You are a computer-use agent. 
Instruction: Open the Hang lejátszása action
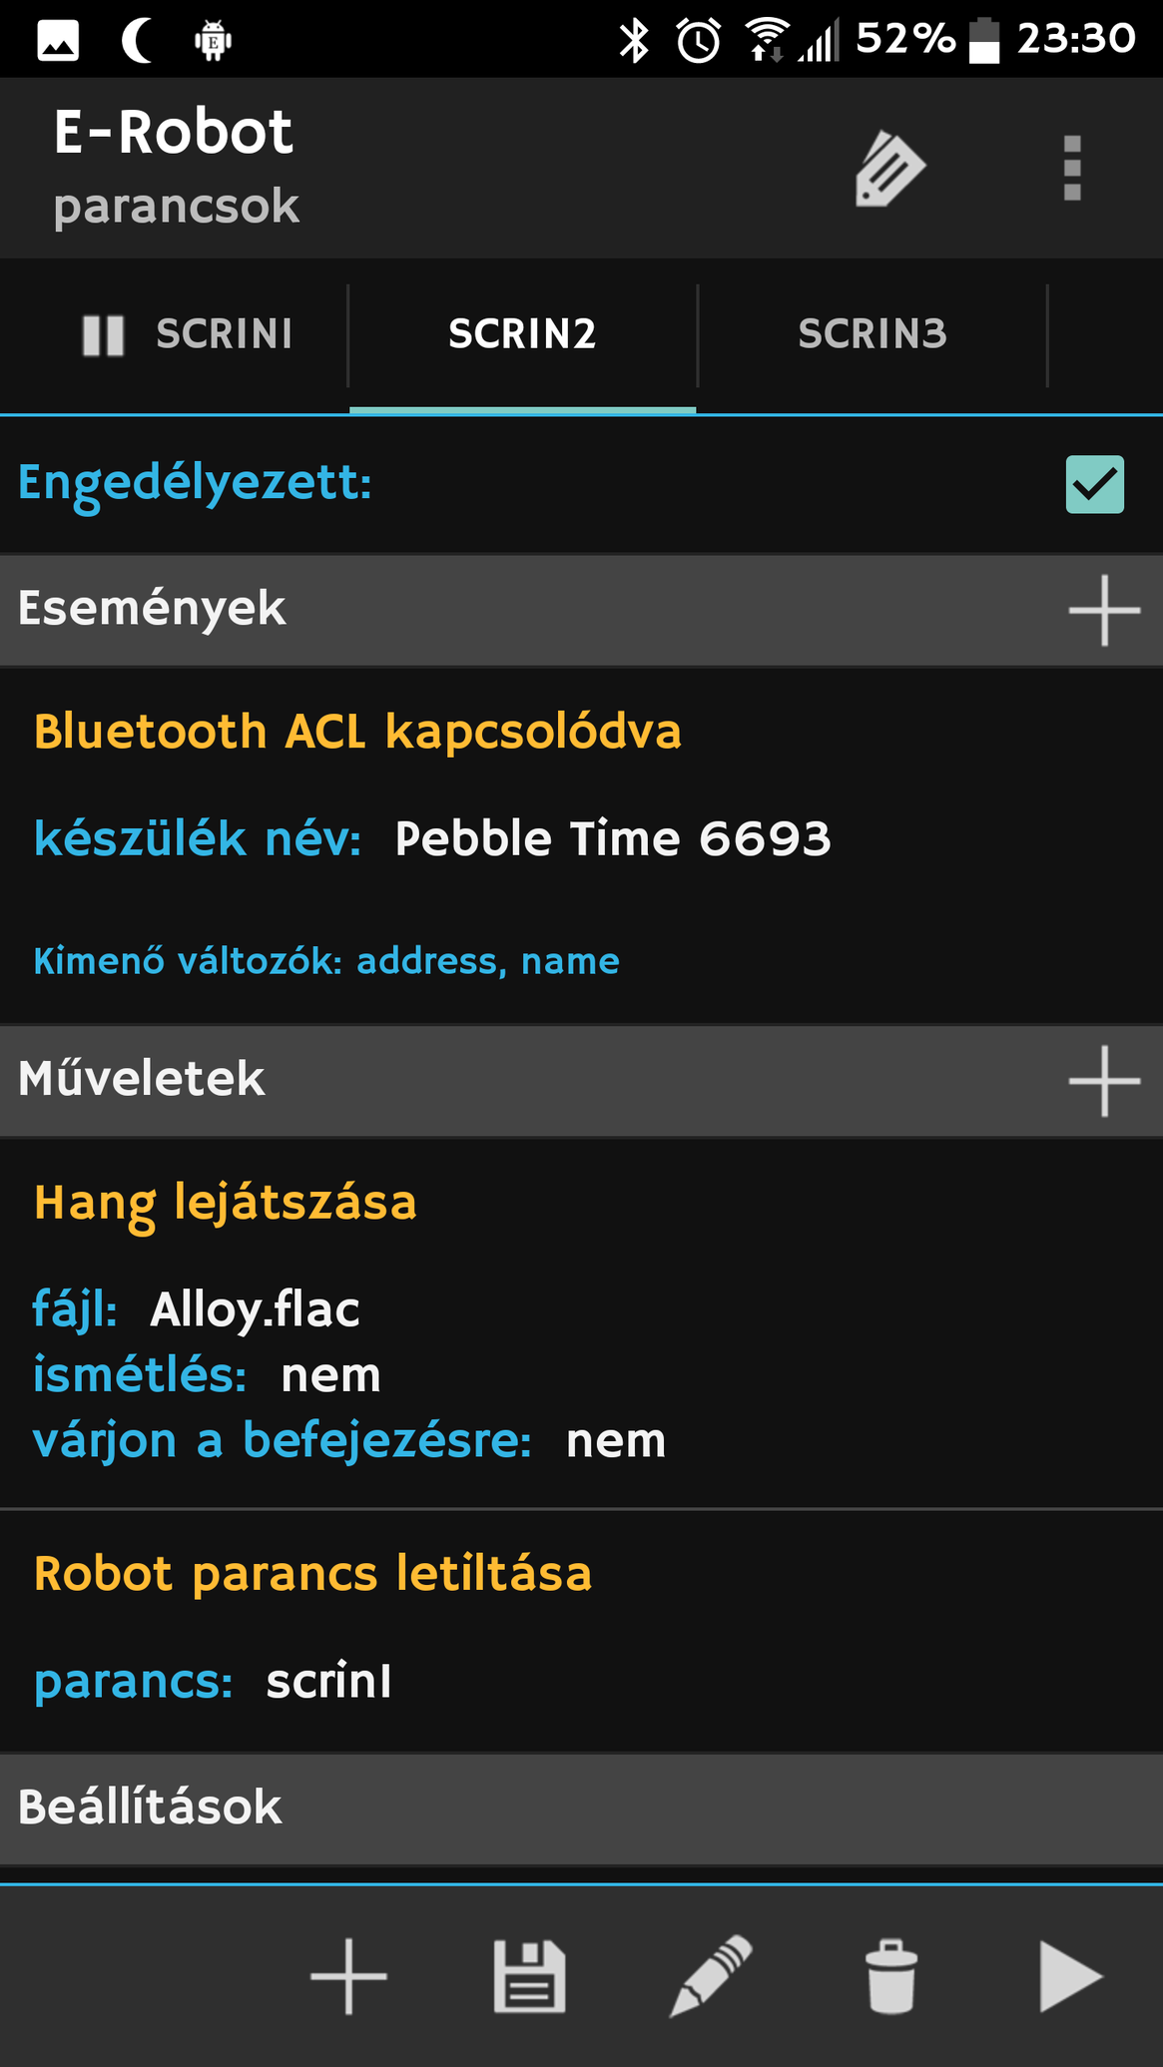[581, 1322]
